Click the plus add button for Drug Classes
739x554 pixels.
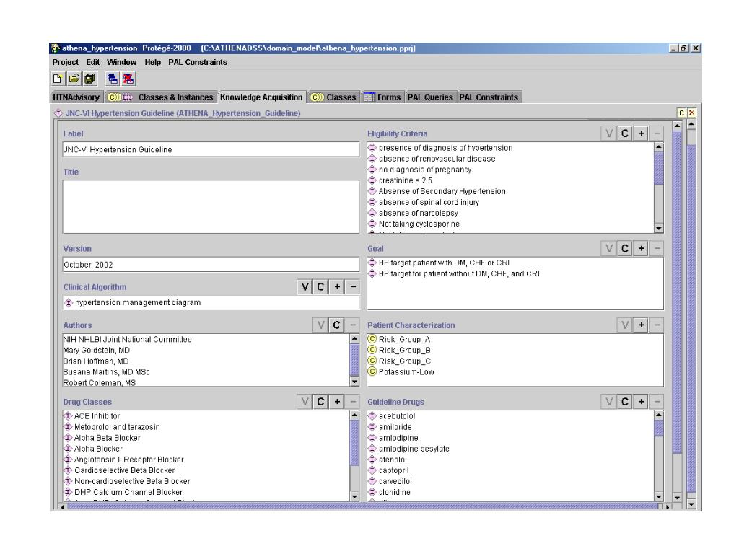point(337,401)
